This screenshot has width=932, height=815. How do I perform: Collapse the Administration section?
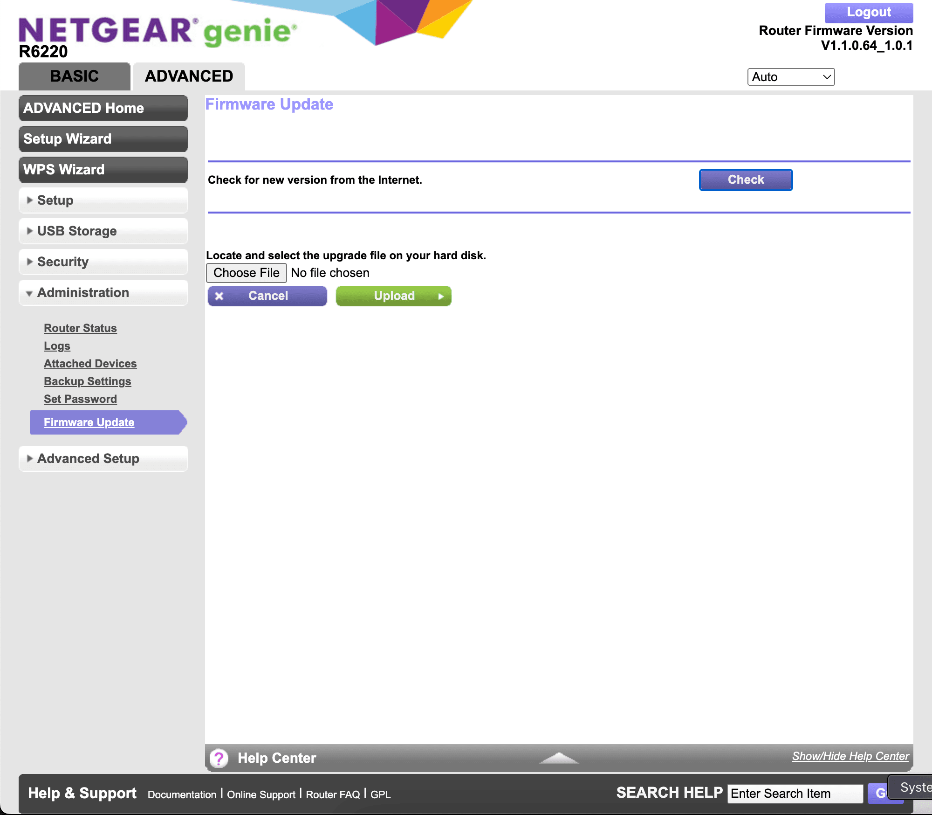(x=103, y=293)
